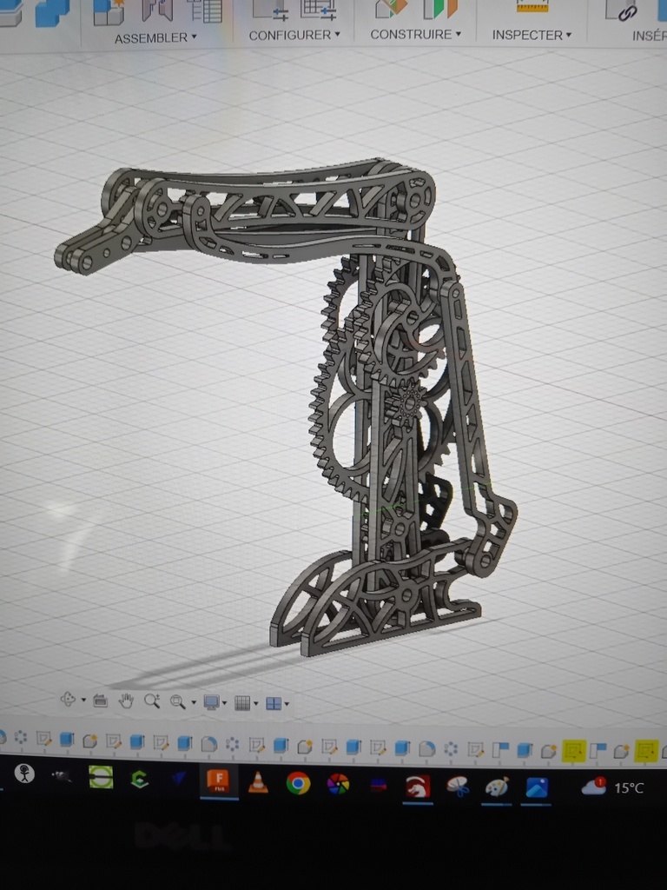The width and height of the screenshot is (667, 890).
Task: Open the Snipping Tool from the taskbar
Action: point(458,787)
